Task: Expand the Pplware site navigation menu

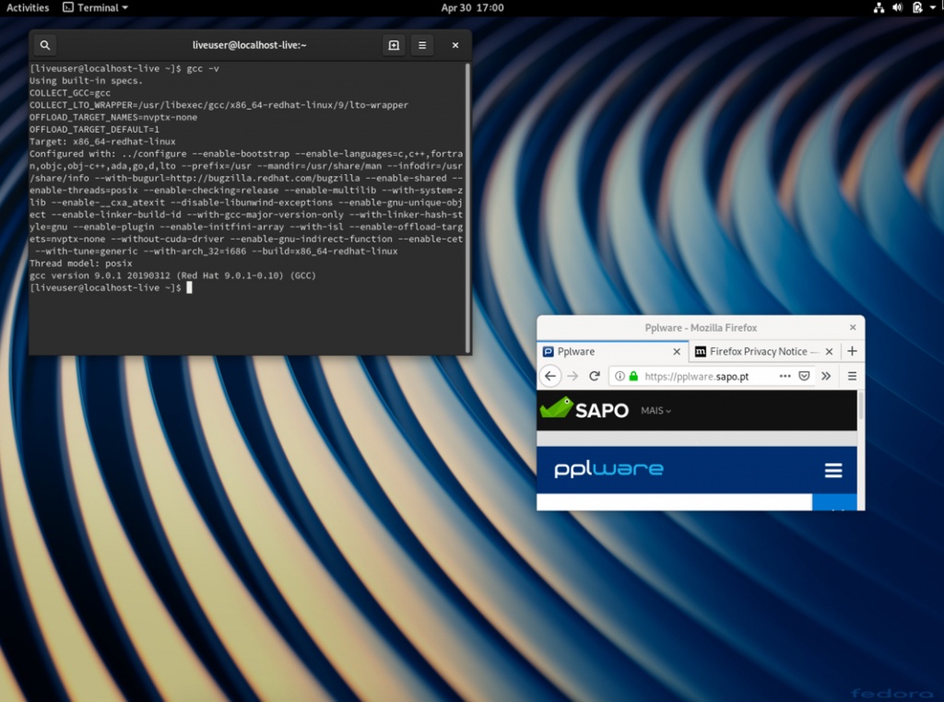Action: pyautogui.click(x=833, y=470)
